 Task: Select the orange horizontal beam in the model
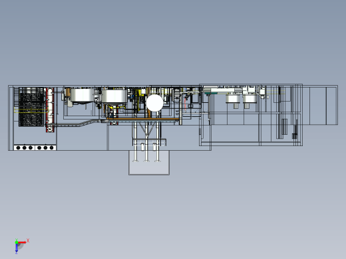click(x=143, y=120)
